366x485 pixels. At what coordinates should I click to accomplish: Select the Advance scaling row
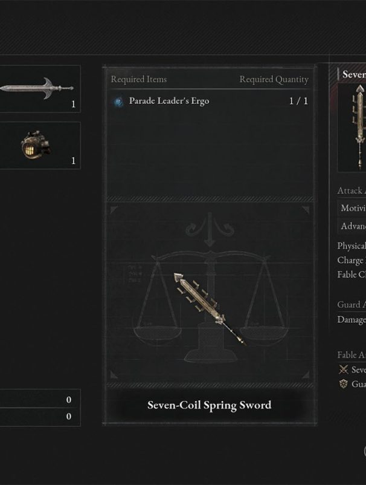(x=352, y=226)
